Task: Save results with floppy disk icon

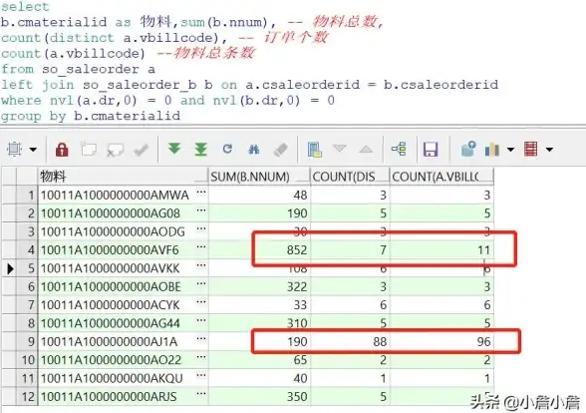Action: click(x=431, y=150)
